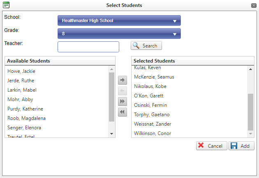Select Senger, Elenora in Available Students

[57, 128]
